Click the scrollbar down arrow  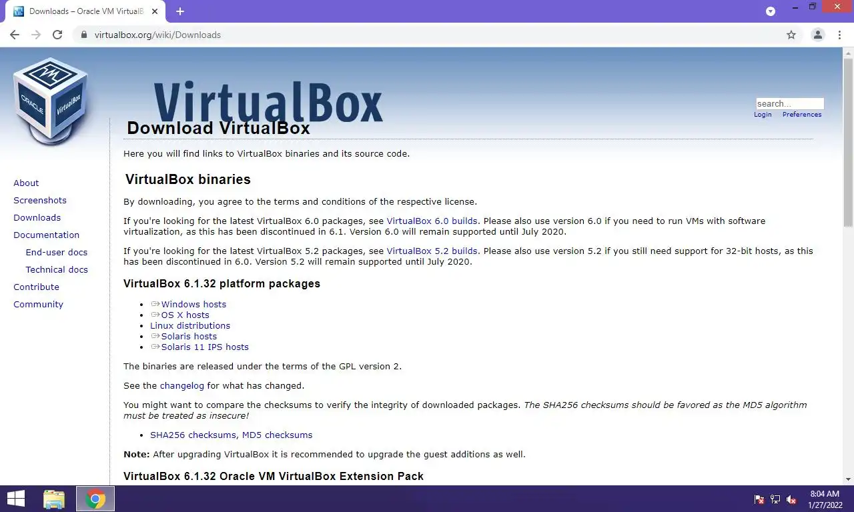[848, 479]
